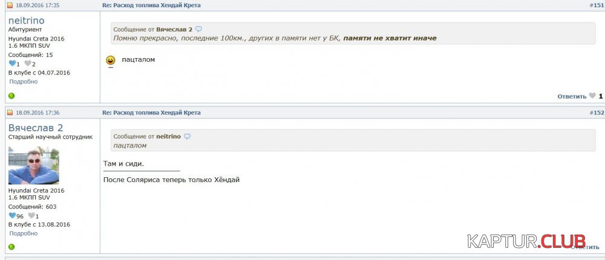The height and width of the screenshot is (260, 605).
Task: Like post #151 with gray heart near Ответить
Action: (592, 96)
